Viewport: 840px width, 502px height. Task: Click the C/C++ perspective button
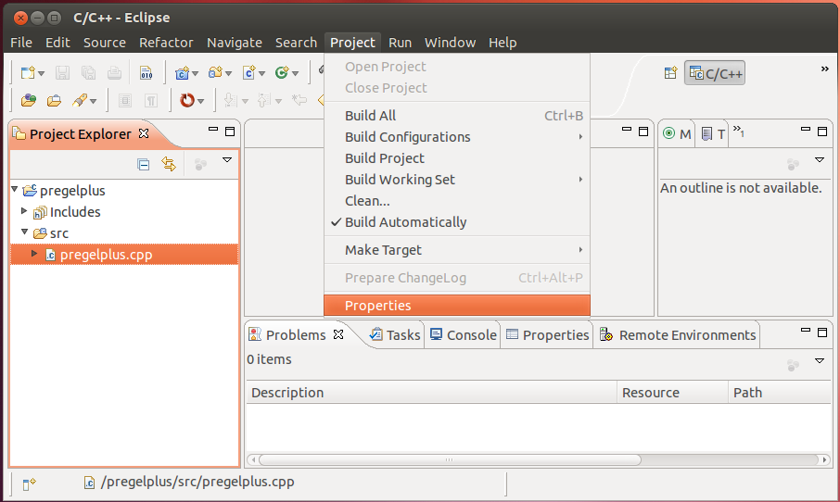[715, 73]
